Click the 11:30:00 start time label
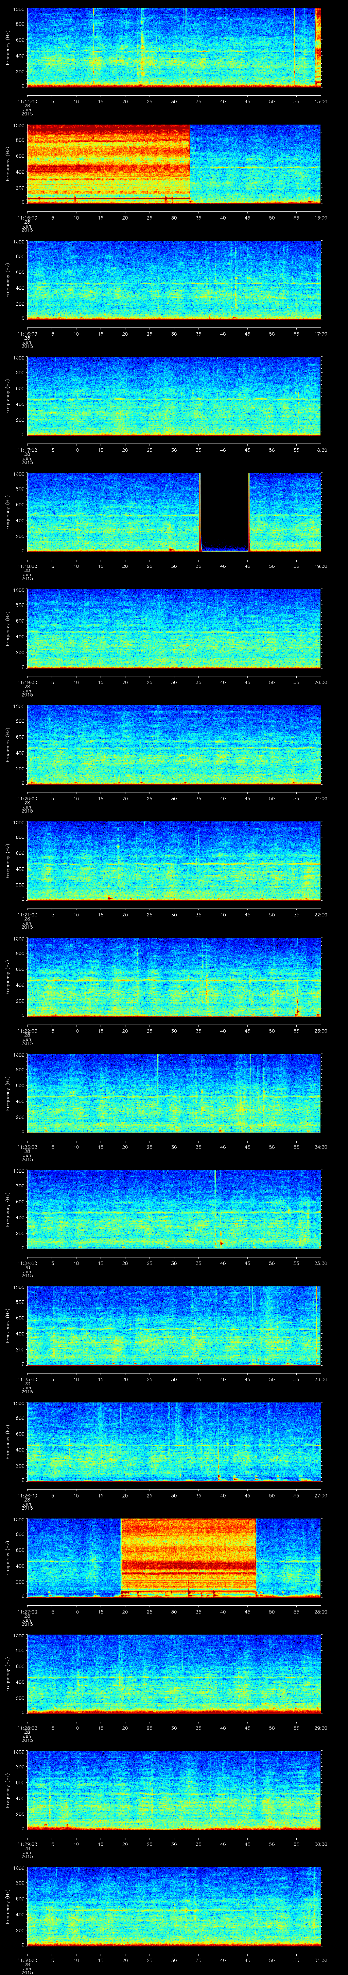This screenshot has width=348, height=1975. pyautogui.click(x=27, y=1960)
